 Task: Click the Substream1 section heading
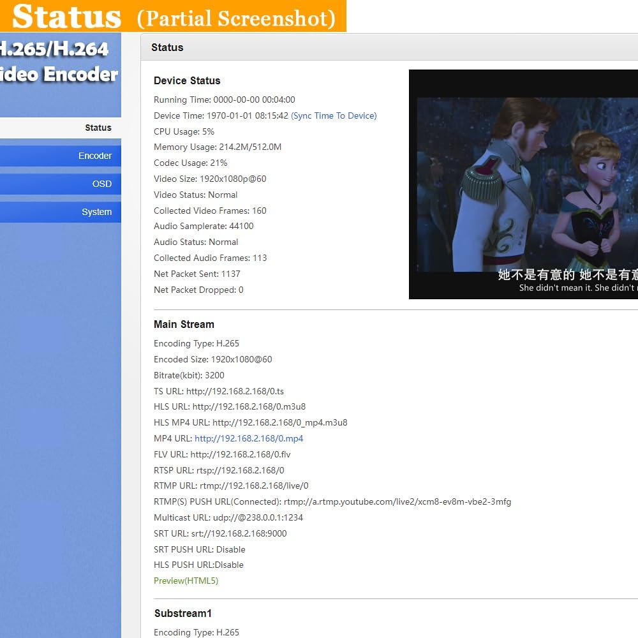(182, 613)
